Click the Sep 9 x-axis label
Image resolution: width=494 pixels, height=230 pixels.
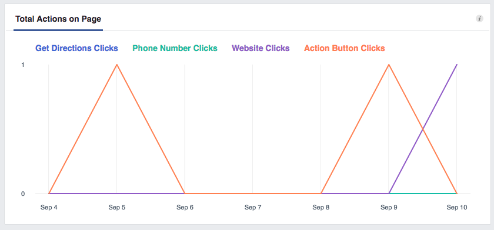(x=389, y=207)
